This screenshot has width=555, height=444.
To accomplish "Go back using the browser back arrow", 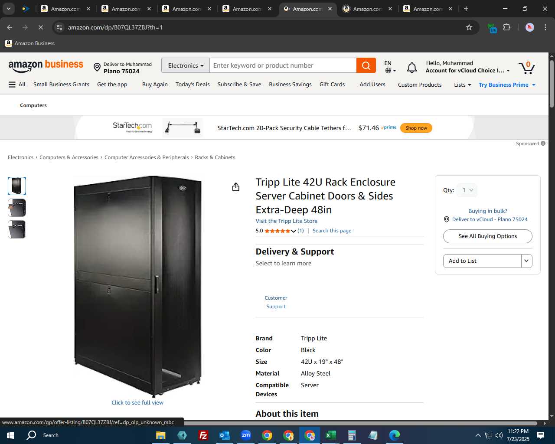I will [10, 27].
